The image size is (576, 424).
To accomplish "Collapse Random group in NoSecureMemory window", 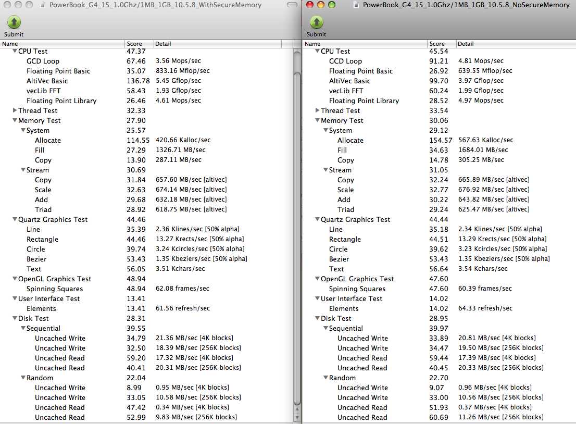I will [x=325, y=377].
